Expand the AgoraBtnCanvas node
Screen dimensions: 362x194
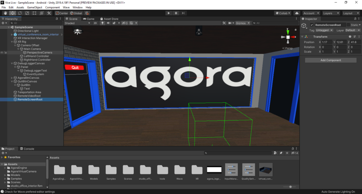(x=12, y=78)
